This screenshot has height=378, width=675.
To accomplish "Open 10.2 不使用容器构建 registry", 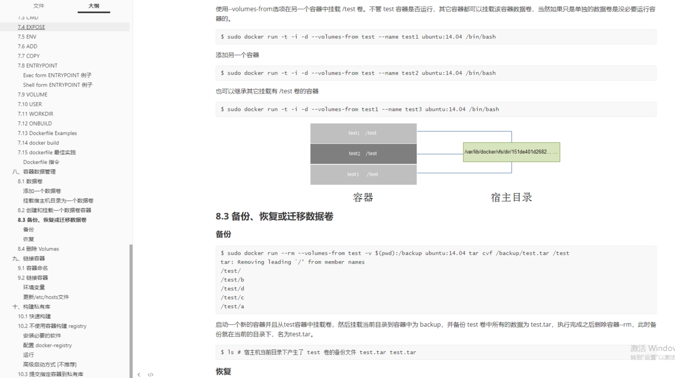I will (52, 326).
